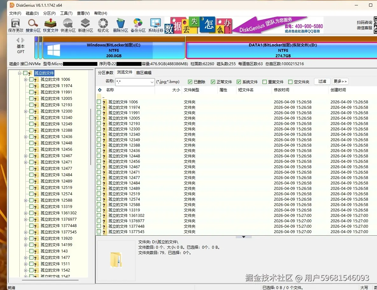Expand tree node 孤立的文件 12588

(x=25, y=200)
